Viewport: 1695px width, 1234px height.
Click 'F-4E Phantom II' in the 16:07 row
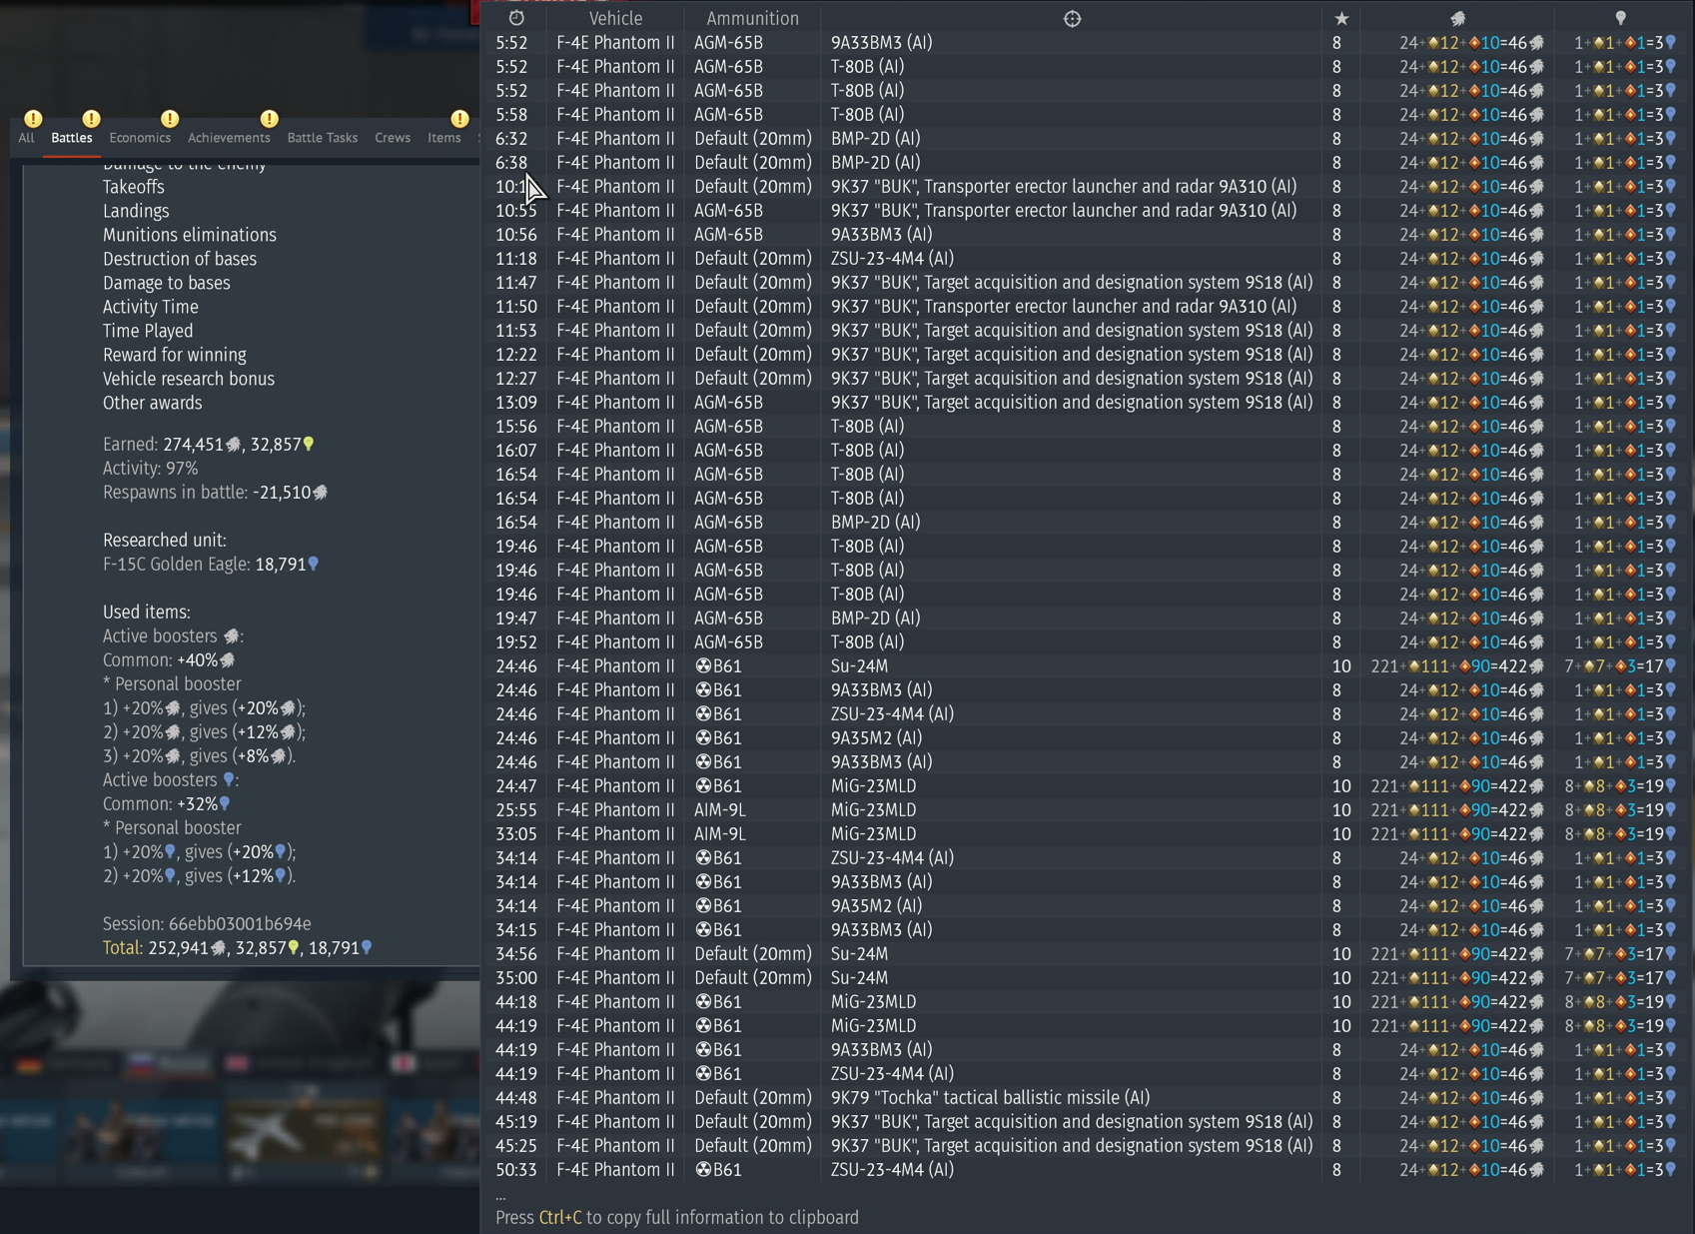[x=616, y=450]
